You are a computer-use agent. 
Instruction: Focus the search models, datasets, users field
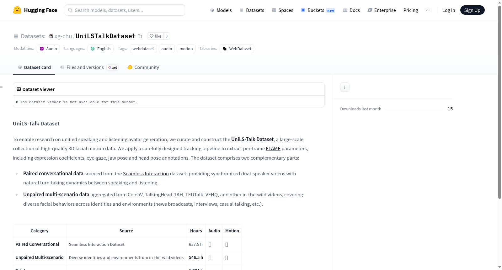(x=125, y=10)
